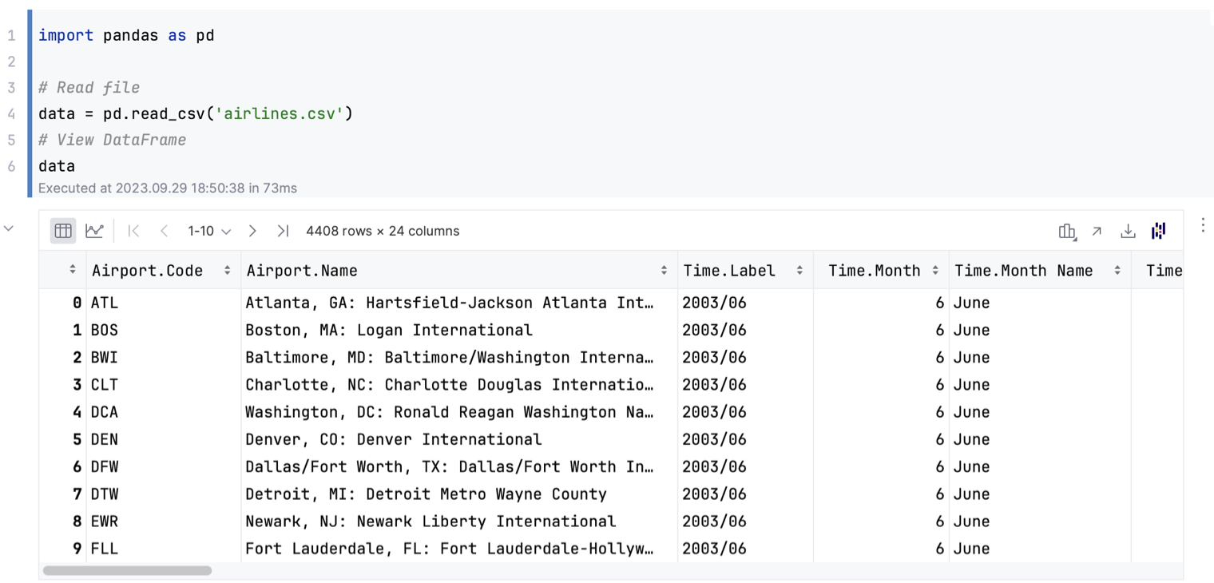Toggle sort order on Airport.Name column
Viewport: 1214px width, 583px height.
665,270
